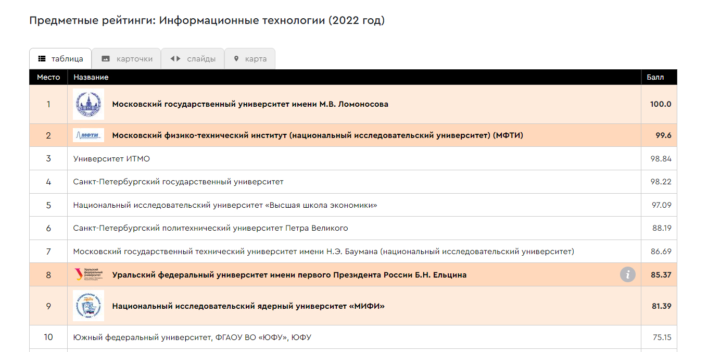Open Высшая школа экономики university entry

[225, 205]
